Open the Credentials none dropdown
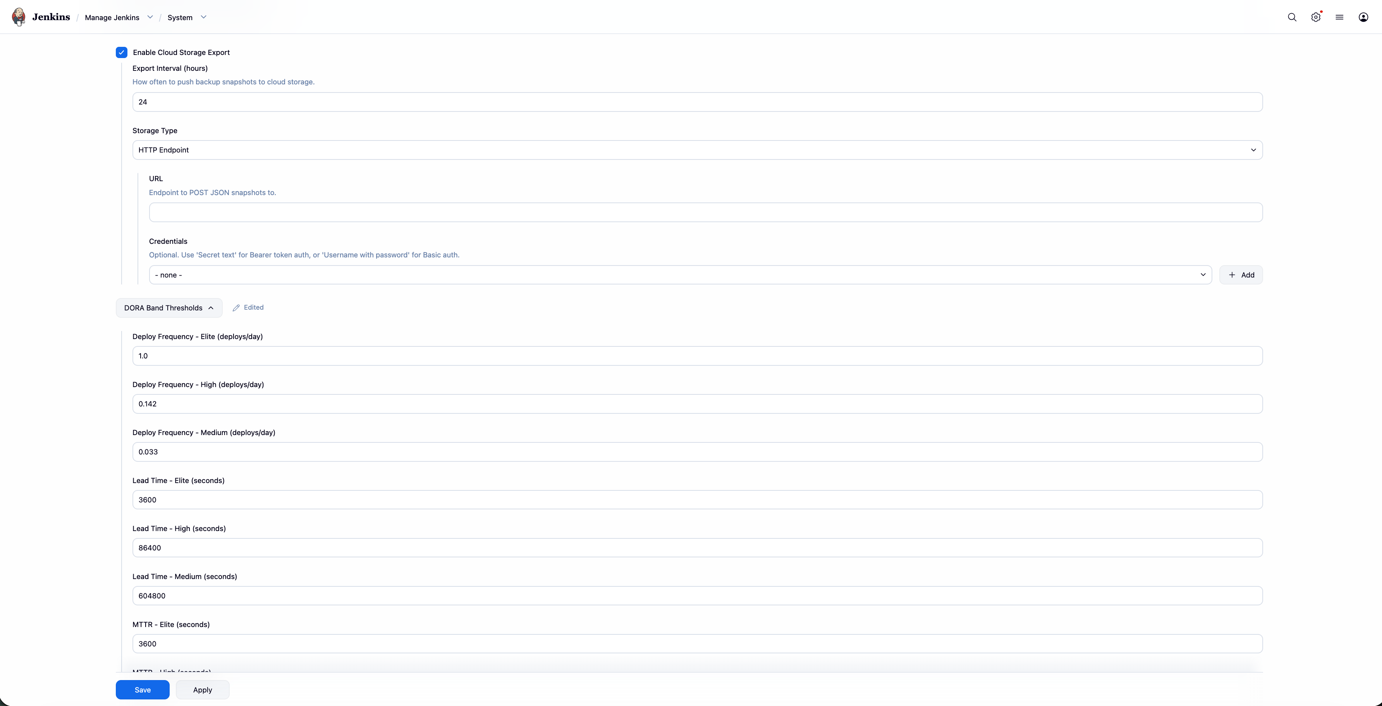 click(680, 275)
